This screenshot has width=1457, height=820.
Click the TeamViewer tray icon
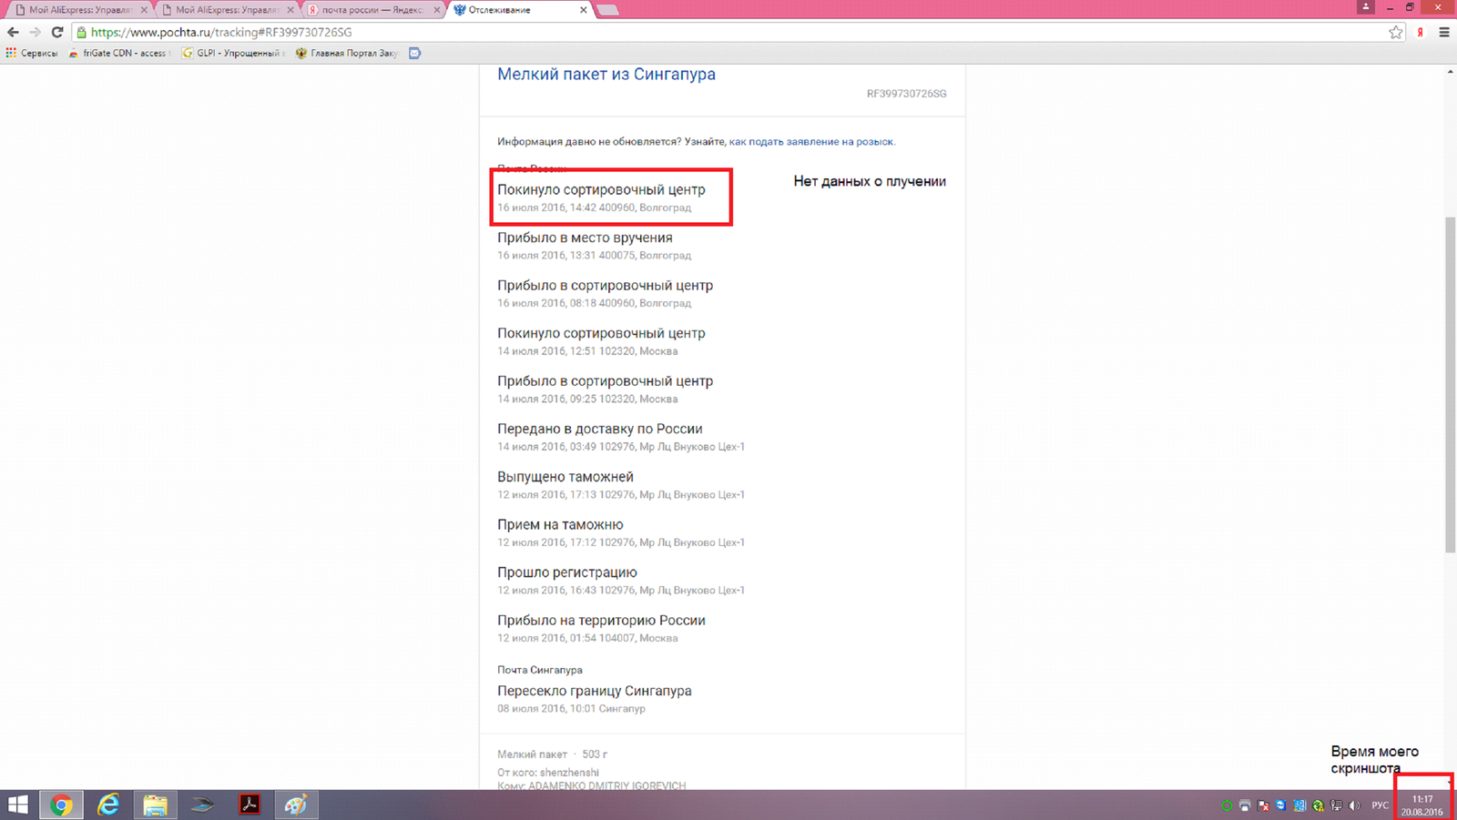(x=1281, y=805)
